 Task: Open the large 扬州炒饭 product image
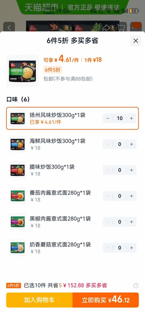pyautogui.click(x=22, y=71)
